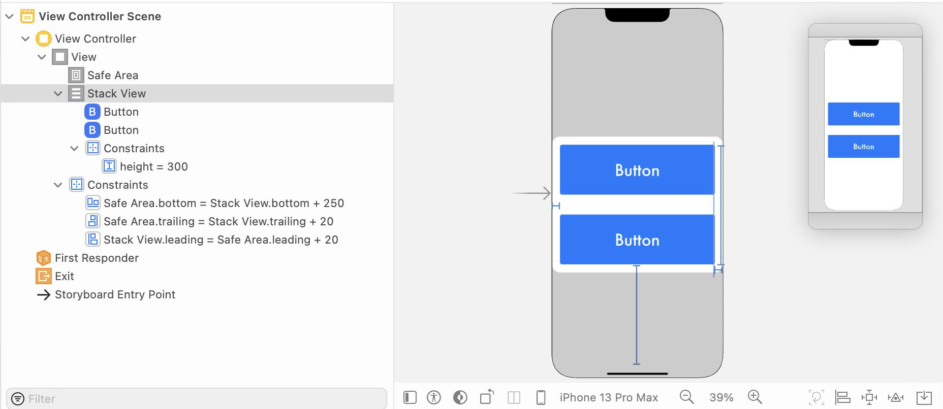Toggle appearance (light/dark) canvas button
The width and height of the screenshot is (943, 409).
point(460,397)
